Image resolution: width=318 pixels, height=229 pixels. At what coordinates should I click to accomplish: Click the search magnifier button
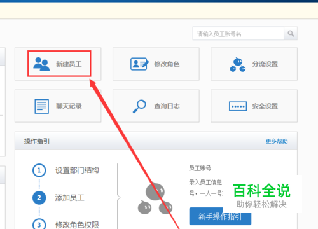point(291,34)
